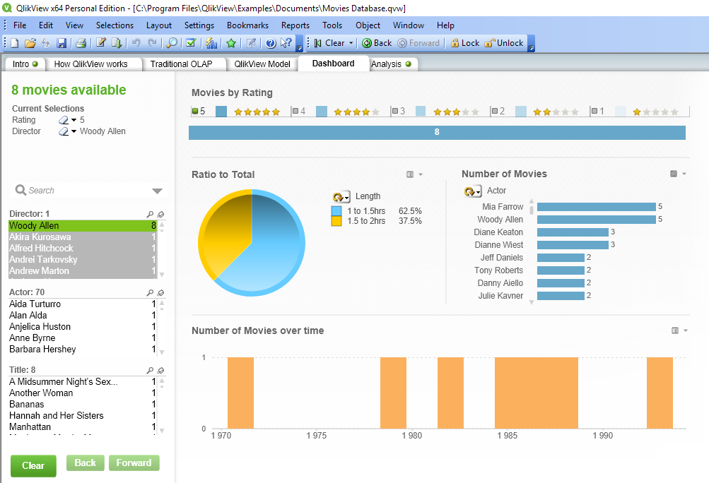Viewport: 709px width, 483px height.
Task: Open the toolbar Clear button's dropdown arrow
Action: point(351,43)
